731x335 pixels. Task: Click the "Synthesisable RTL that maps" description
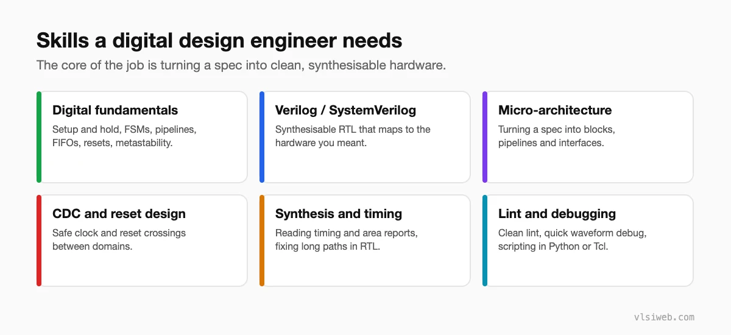pyautogui.click(x=353, y=136)
